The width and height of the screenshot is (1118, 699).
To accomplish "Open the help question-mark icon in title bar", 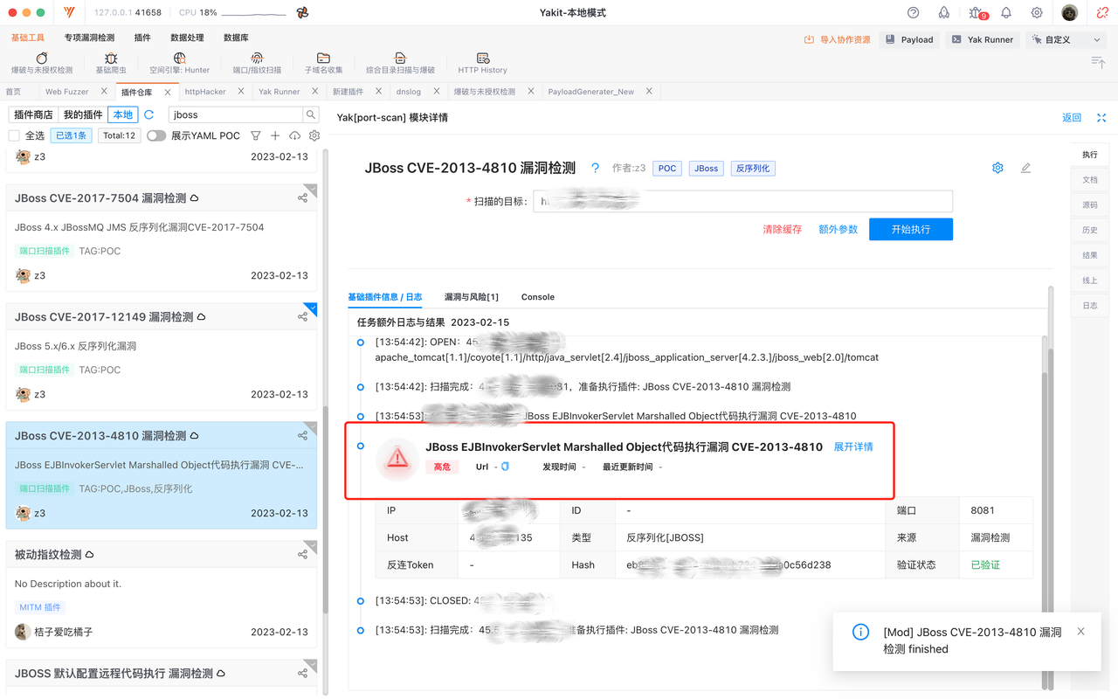I will [913, 13].
